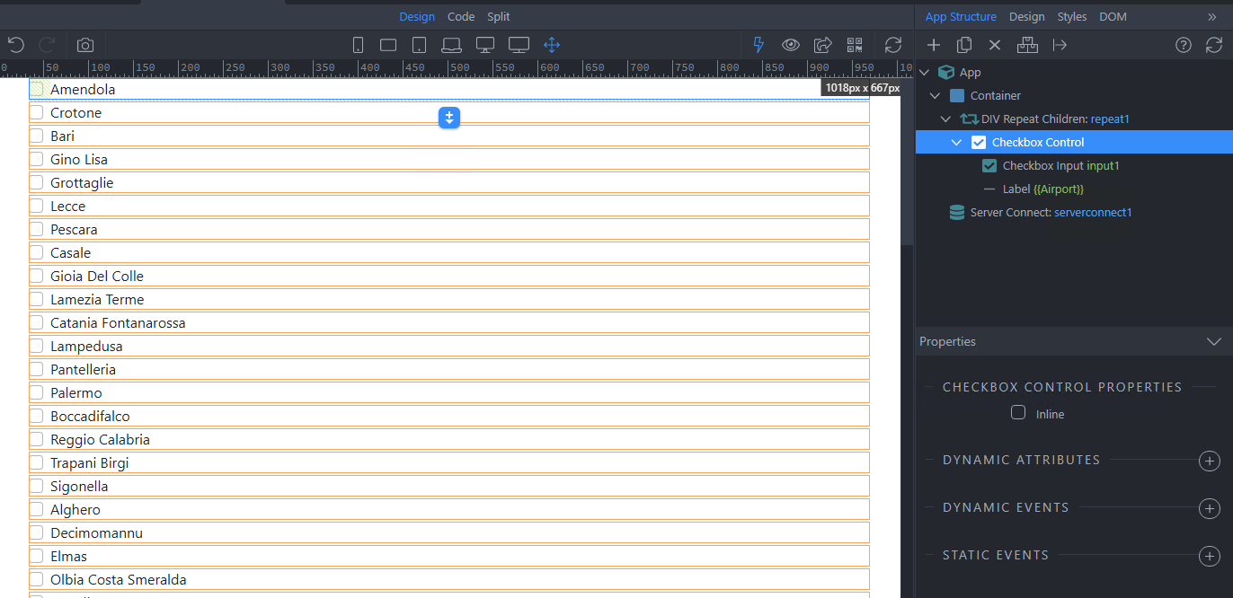Image resolution: width=1233 pixels, height=598 pixels.
Task: Open the Design panel tab on the right
Action: click(x=1026, y=17)
